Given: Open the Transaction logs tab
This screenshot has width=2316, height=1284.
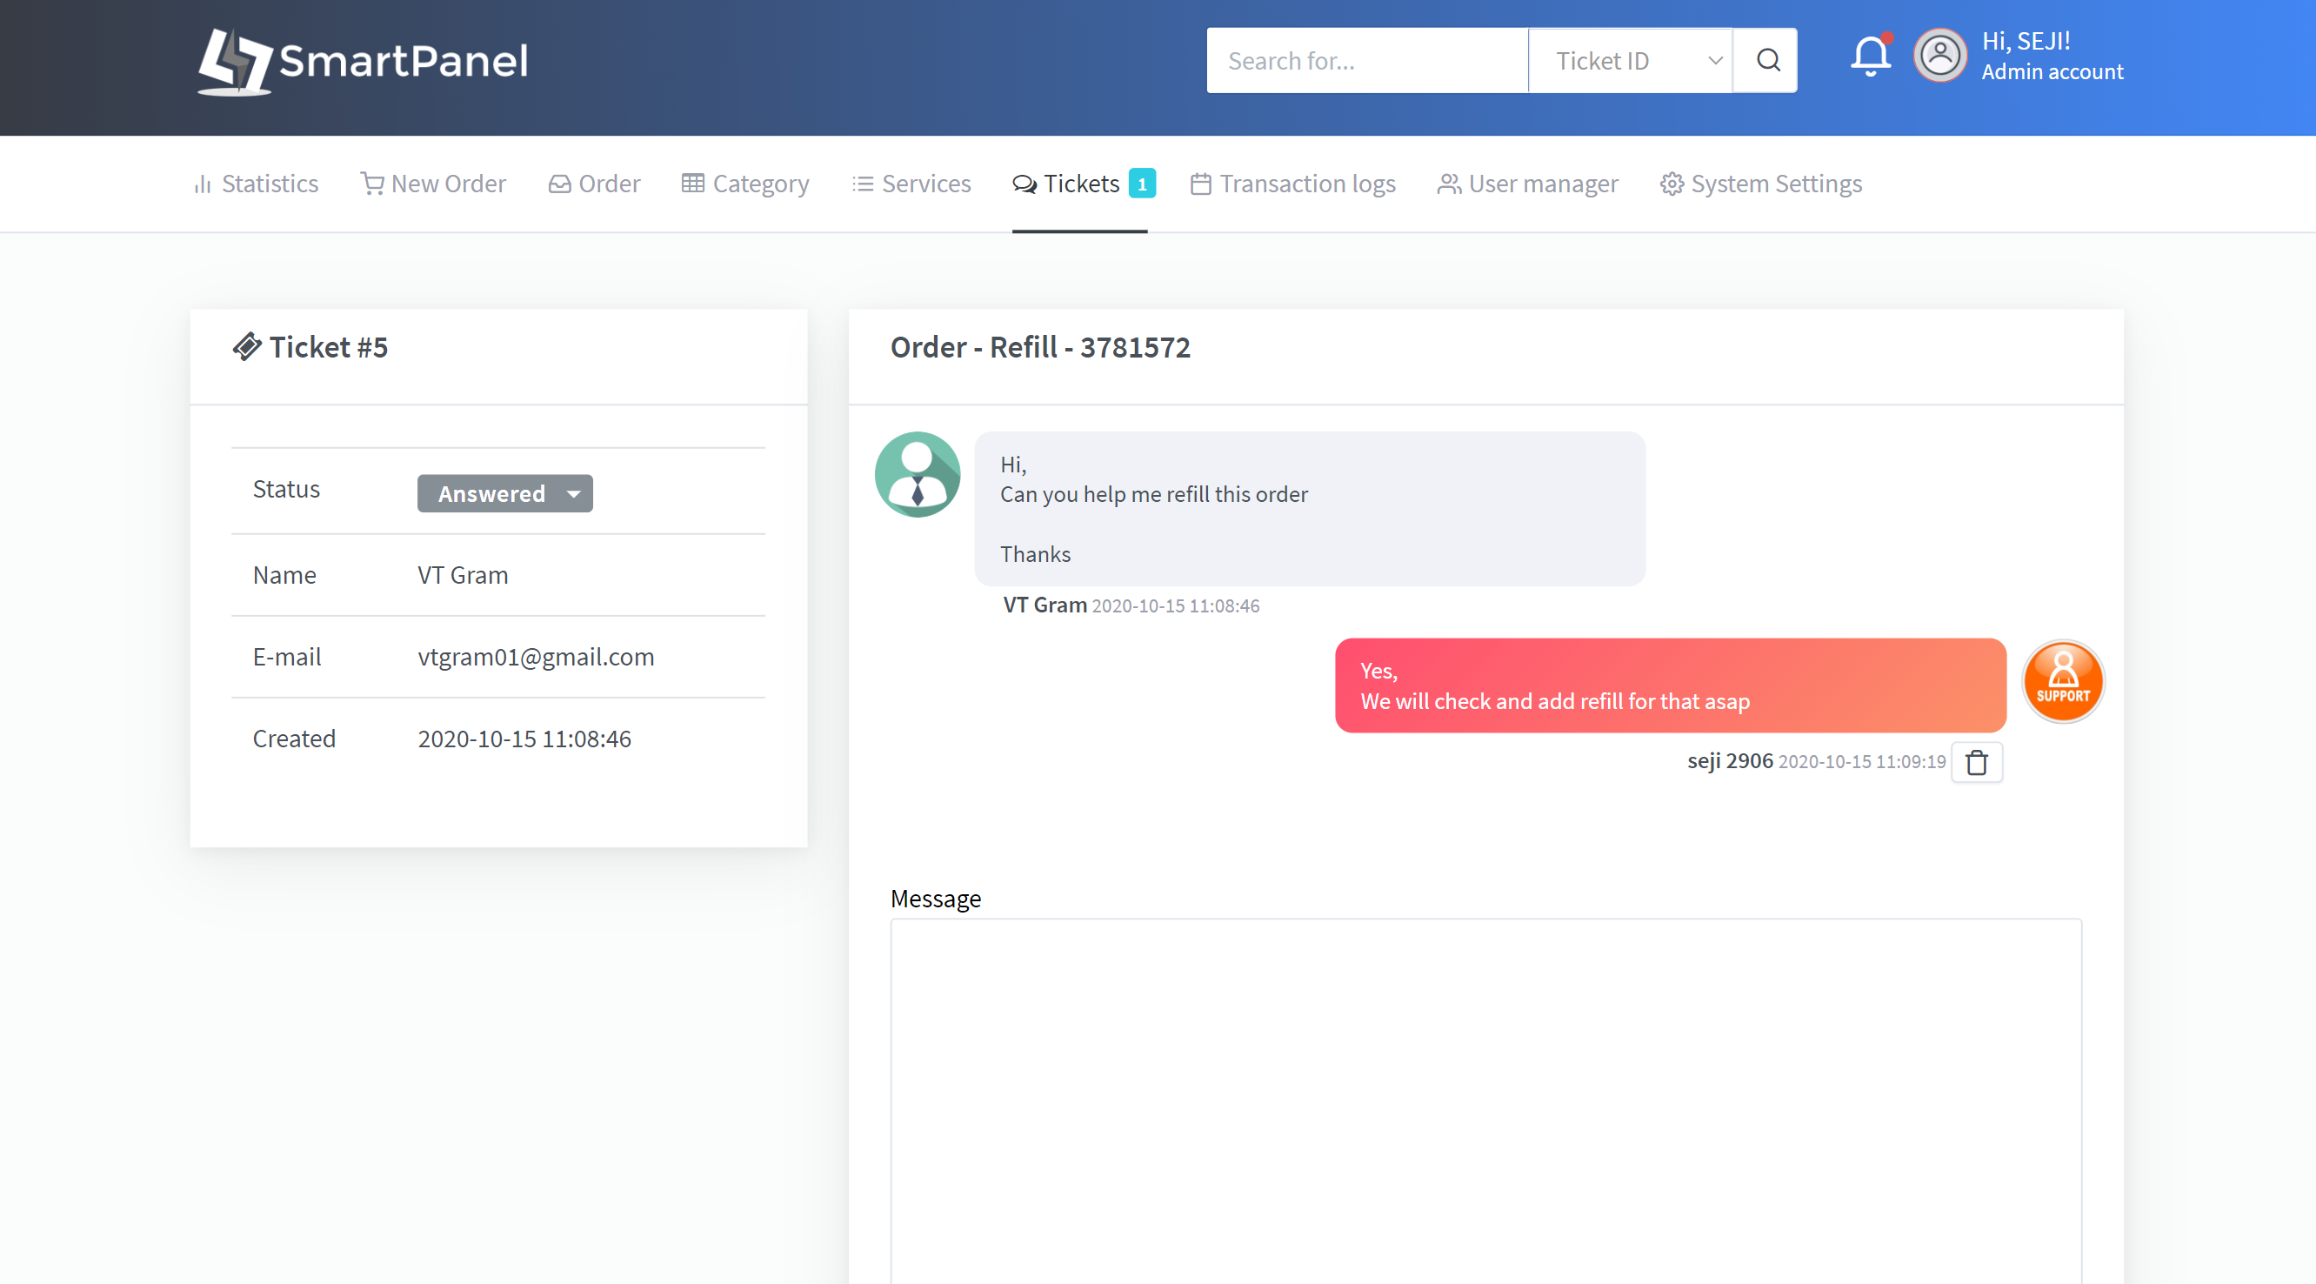Looking at the screenshot, I should (1293, 184).
